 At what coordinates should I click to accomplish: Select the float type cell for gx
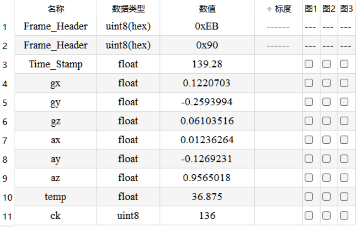pos(128,83)
